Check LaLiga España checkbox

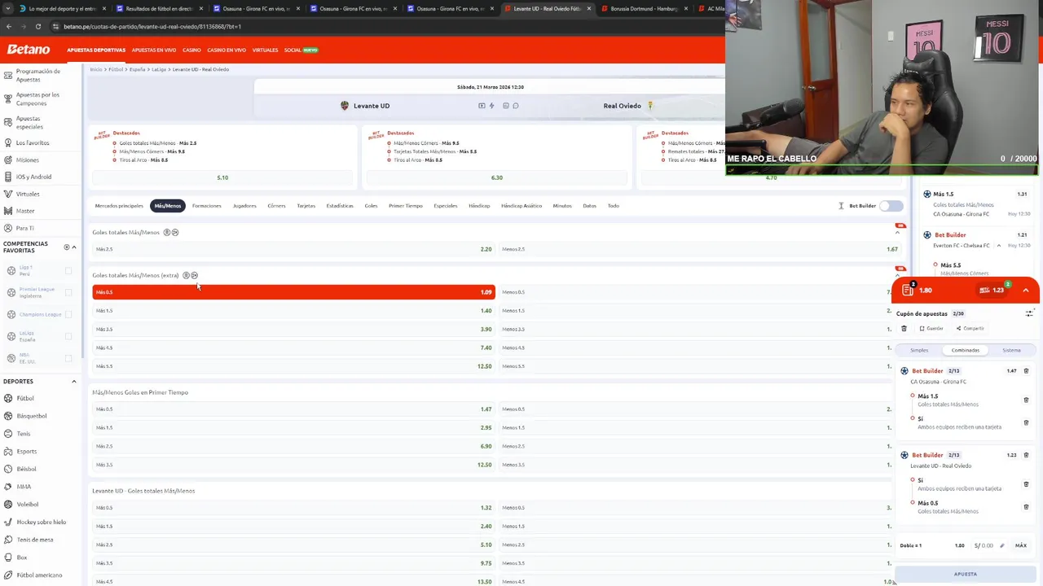[68, 336]
